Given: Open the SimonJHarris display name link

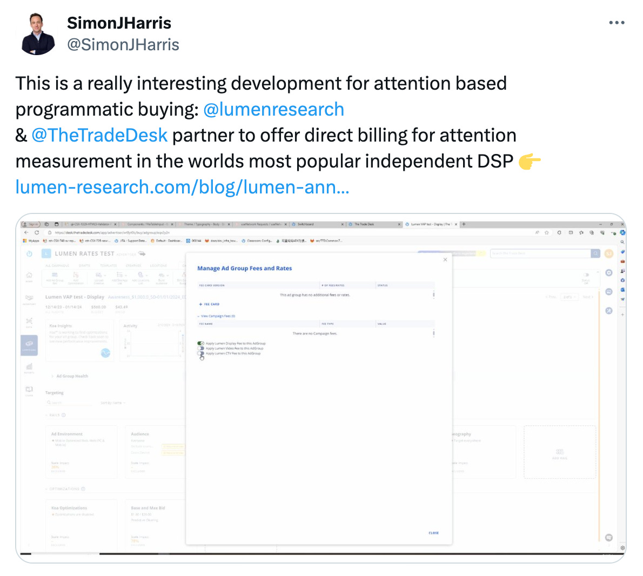Looking at the screenshot, I should pyautogui.click(x=119, y=23).
